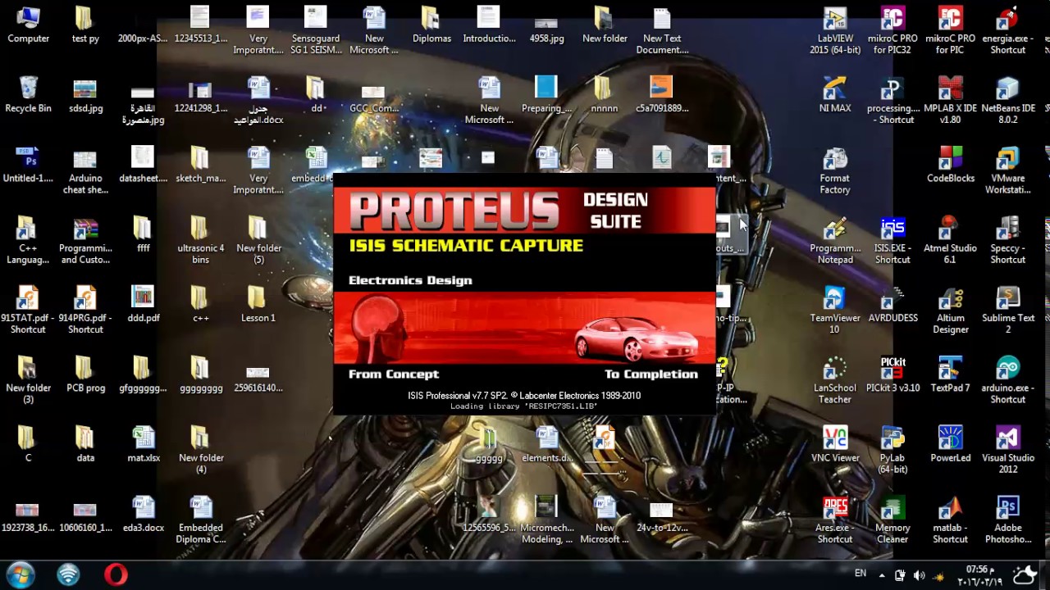Select the Recycle Bin icon
1050x590 pixels.
[28, 95]
